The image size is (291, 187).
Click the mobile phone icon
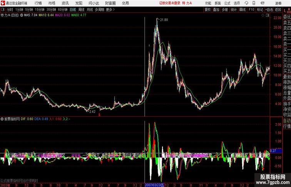(254, 3)
